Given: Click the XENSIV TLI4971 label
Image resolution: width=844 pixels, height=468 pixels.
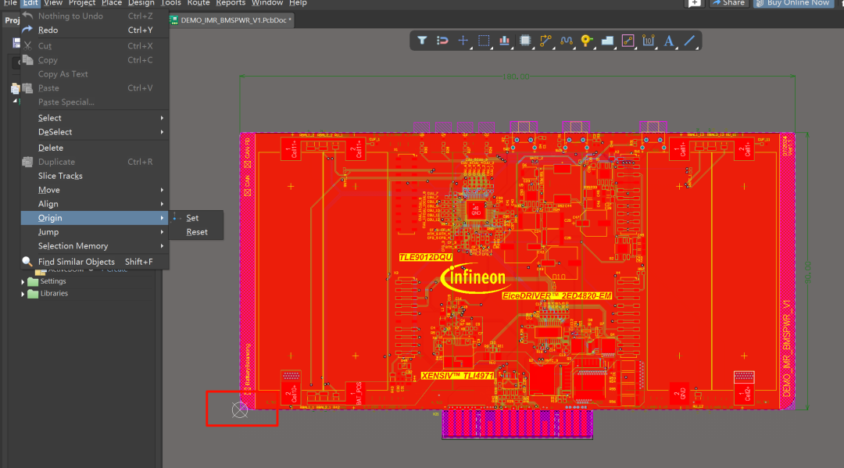Looking at the screenshot, I should 457,376.
